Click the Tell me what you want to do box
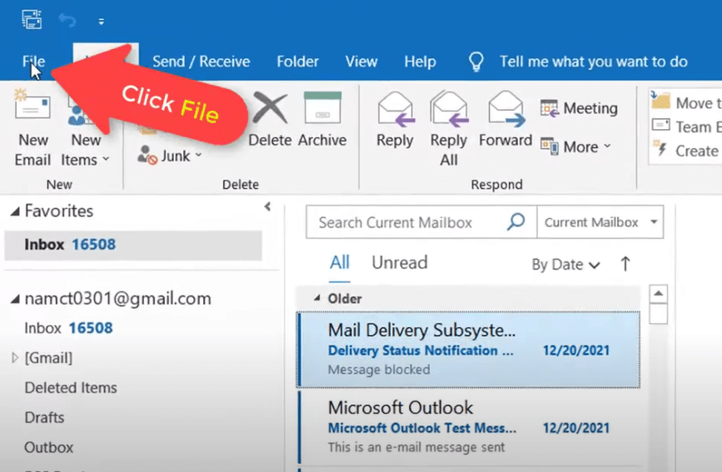This screenshot has width=722, height=472. click(x=594, y=62)
